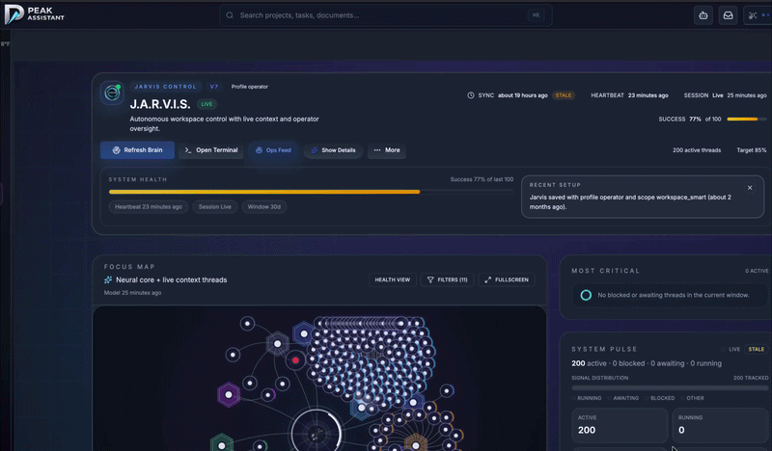Click the teal ring status icon
This screenshot has height=451, width=772.
click(x=586, y=295)
